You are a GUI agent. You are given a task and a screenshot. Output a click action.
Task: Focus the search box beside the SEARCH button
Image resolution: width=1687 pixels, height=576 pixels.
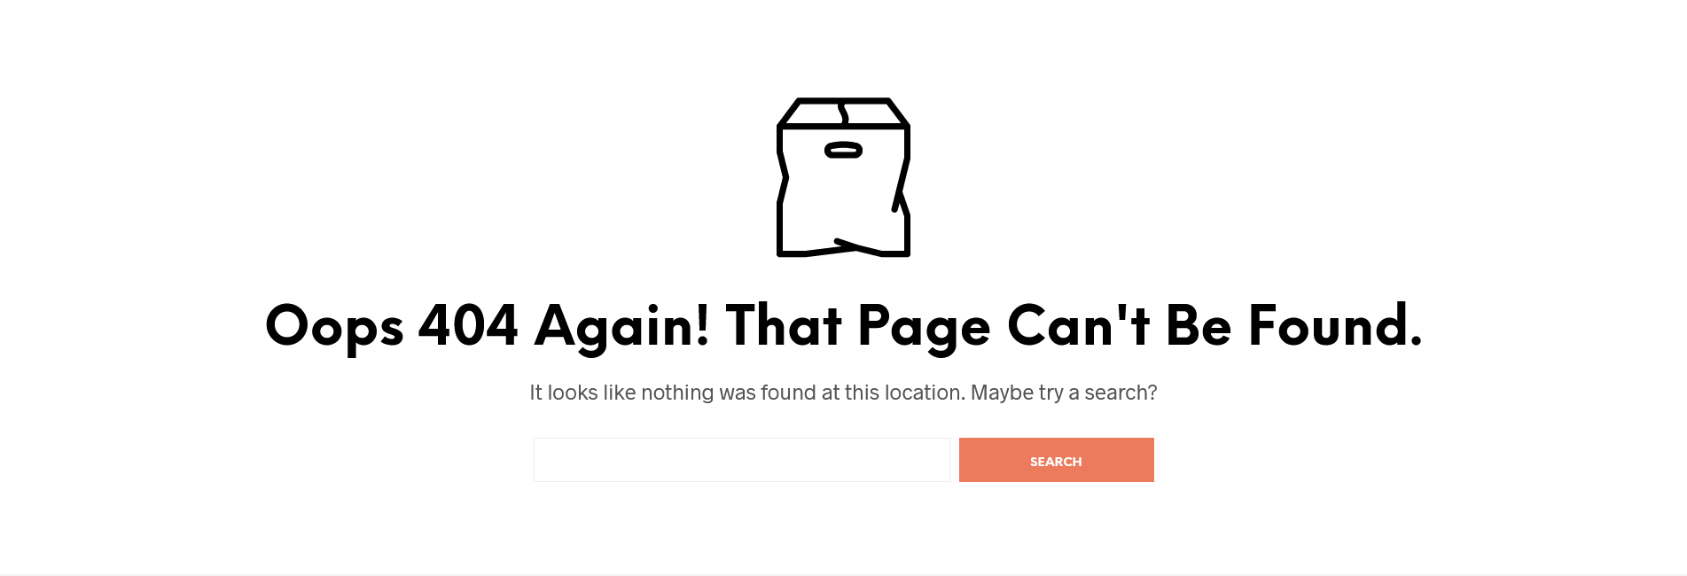(x=741, y=460)
